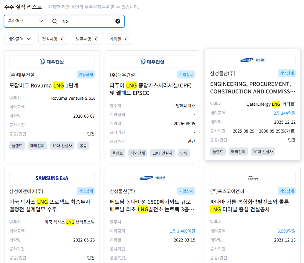Open 기업상세 for the 모잠비크 Rovuma LNG card
Screen dimensions: 304x263
(x=86, y=75)
